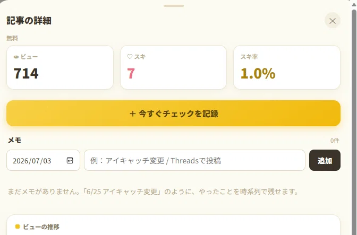Focus the memo text input with Threads placeholder

point(194,160)
